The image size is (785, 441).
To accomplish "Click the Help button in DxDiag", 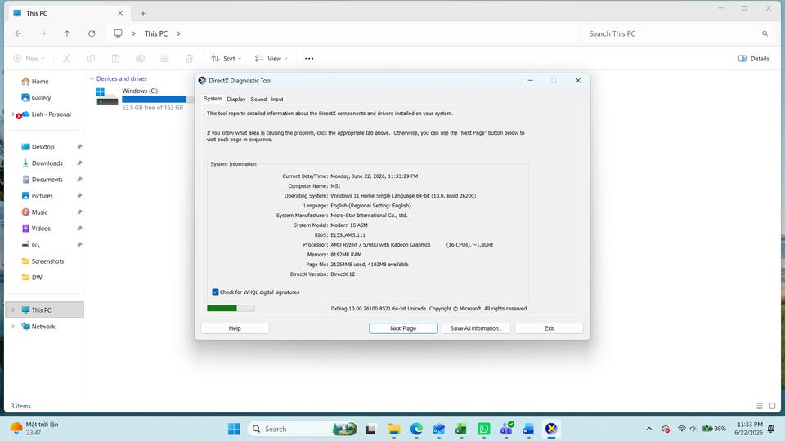I will click(235, 328).
